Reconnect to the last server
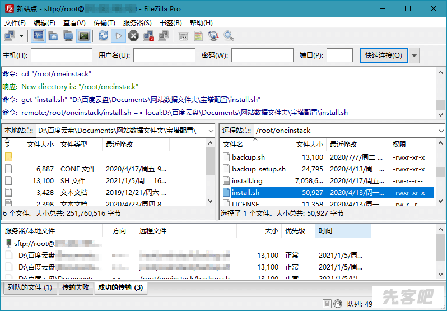This screenshot has height=311, width=447. (164, 36)
